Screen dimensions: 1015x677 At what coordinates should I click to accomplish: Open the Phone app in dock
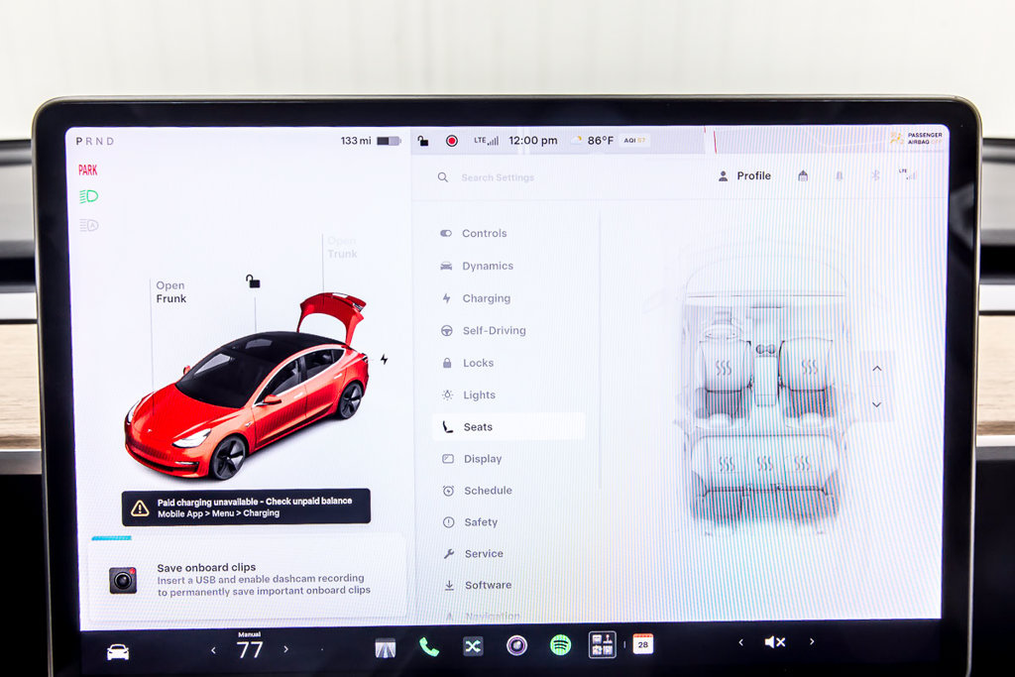coord(428,646)
